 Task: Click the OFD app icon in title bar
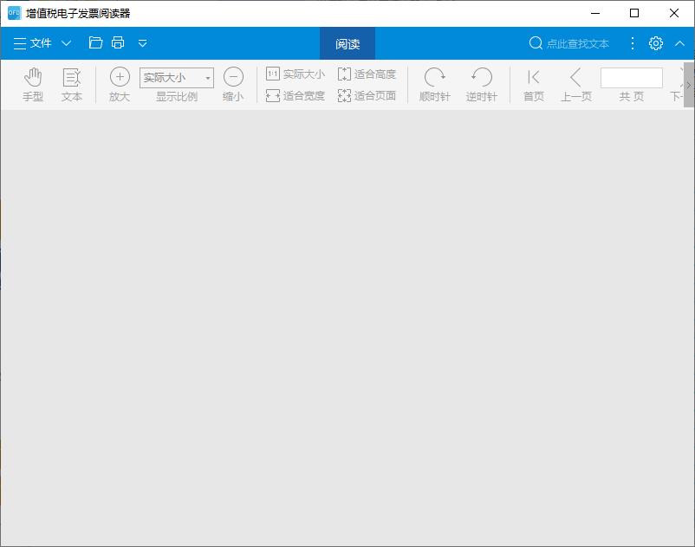click(x=14, y=13)
